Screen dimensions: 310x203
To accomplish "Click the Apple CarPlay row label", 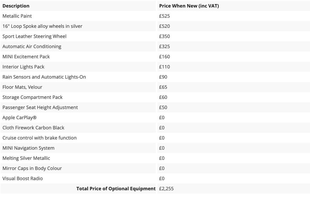I will (x=20, y=117).
